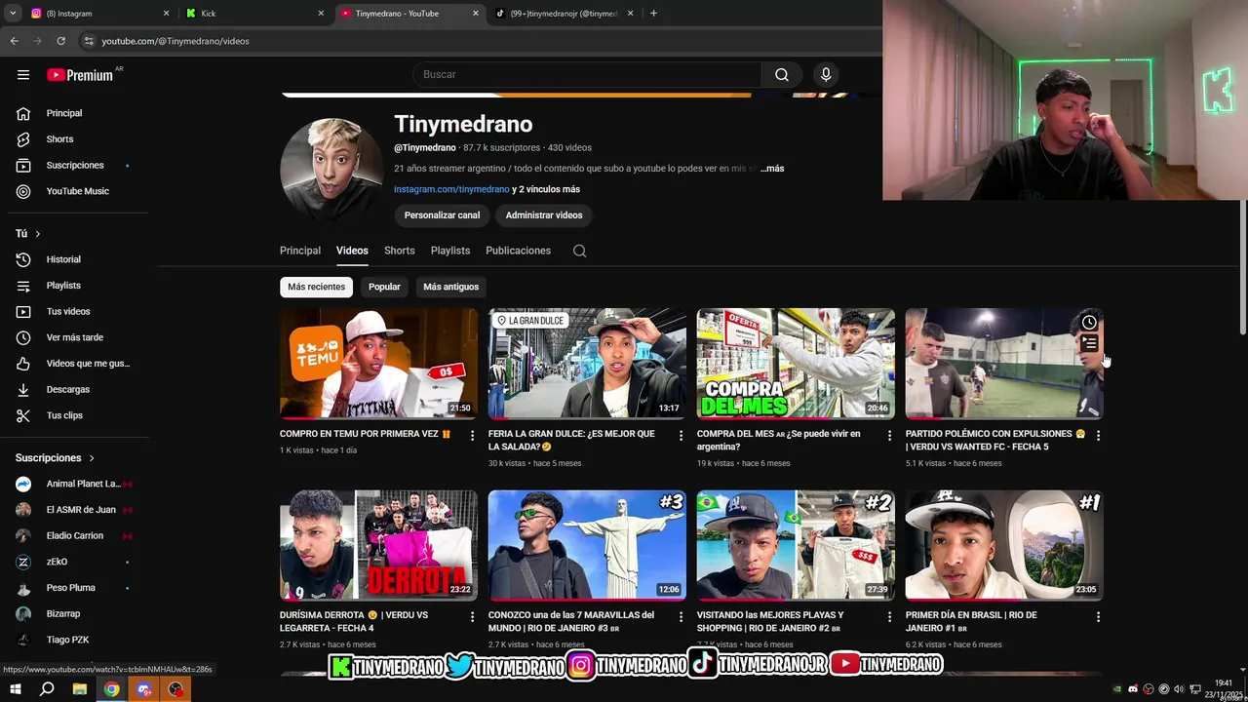Click the browser address bar URL
The width and height of the screenshot is (1248, 702).
tap(175, 41)
